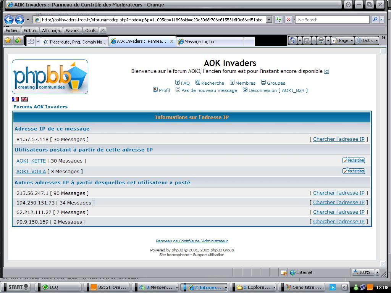Click the Home icon in the command bar
This screenshot has height=293, width=391.
coord(293,40)
